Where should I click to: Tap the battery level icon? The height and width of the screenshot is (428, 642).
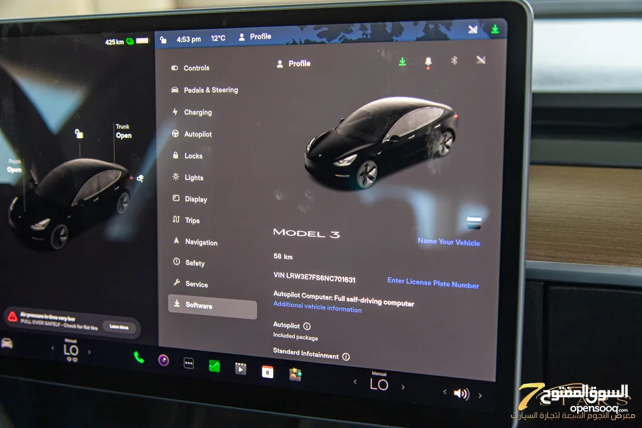(x=143, y=40)
